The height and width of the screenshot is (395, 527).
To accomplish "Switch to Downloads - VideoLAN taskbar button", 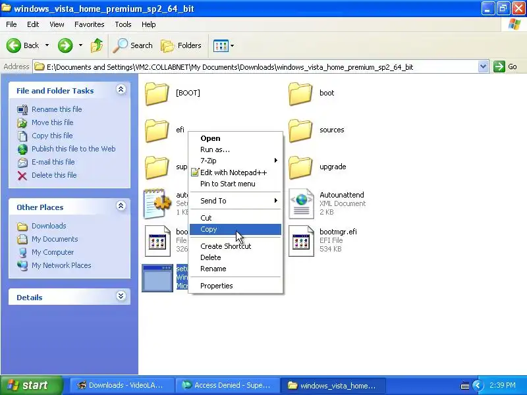I will [123, 385].
